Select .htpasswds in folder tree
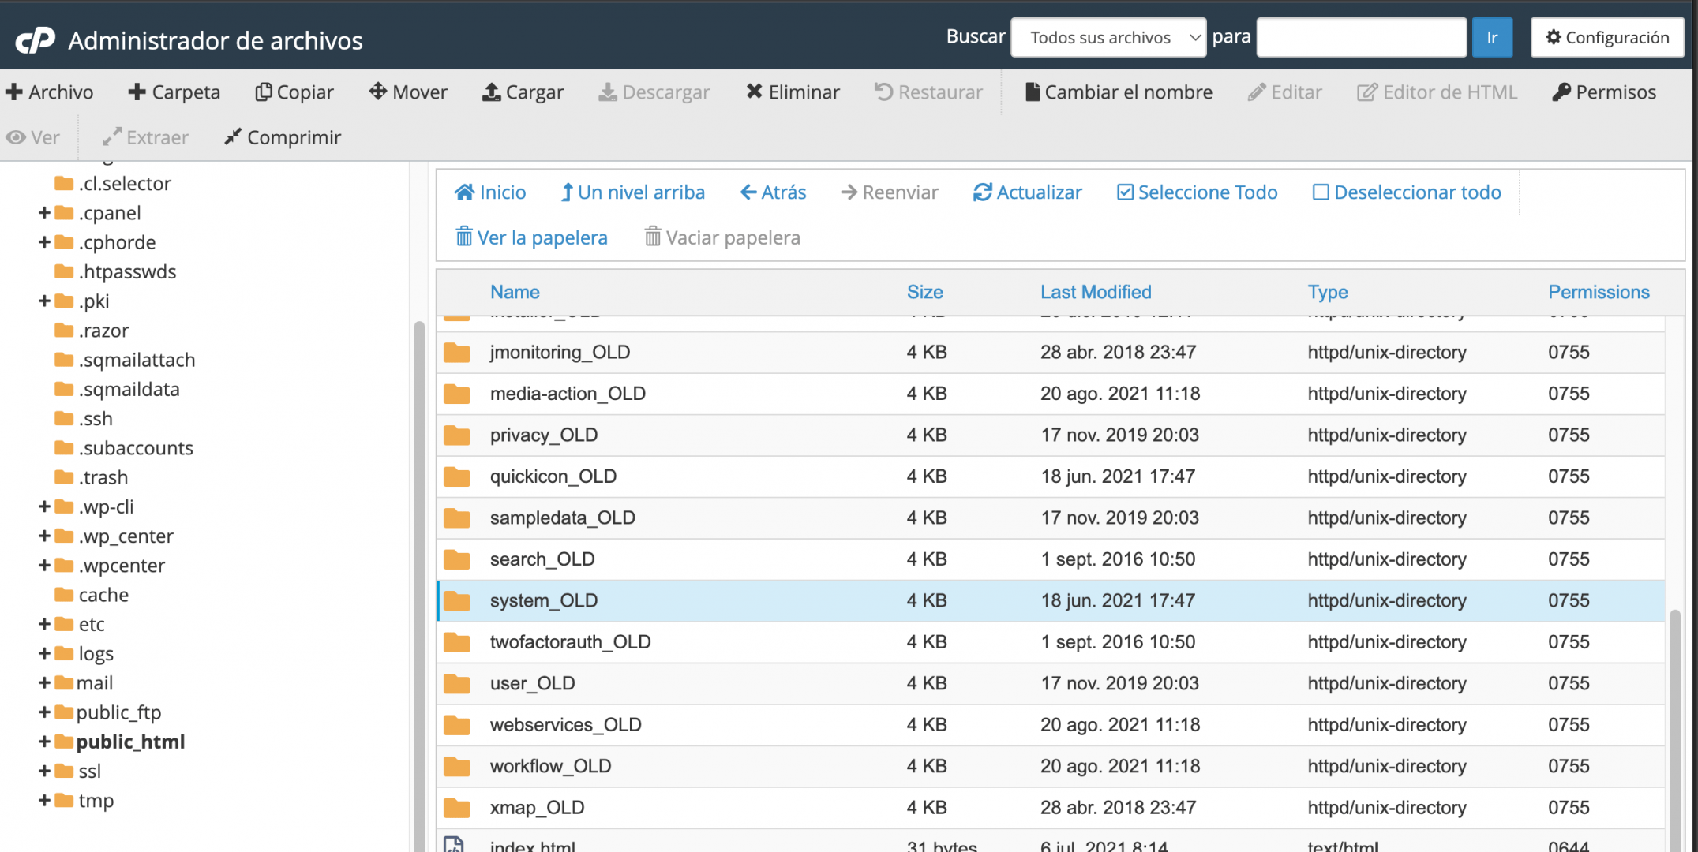The width and height of the screenshot is (1698, 852). [127, 272]
